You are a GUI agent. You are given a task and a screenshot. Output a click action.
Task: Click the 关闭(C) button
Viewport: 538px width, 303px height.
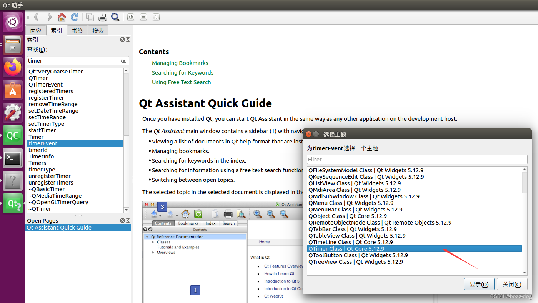[512, 285]
